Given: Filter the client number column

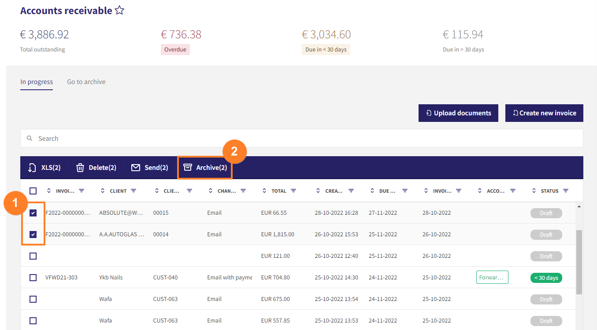Looking at the screenshot, I should coord(189,191).
